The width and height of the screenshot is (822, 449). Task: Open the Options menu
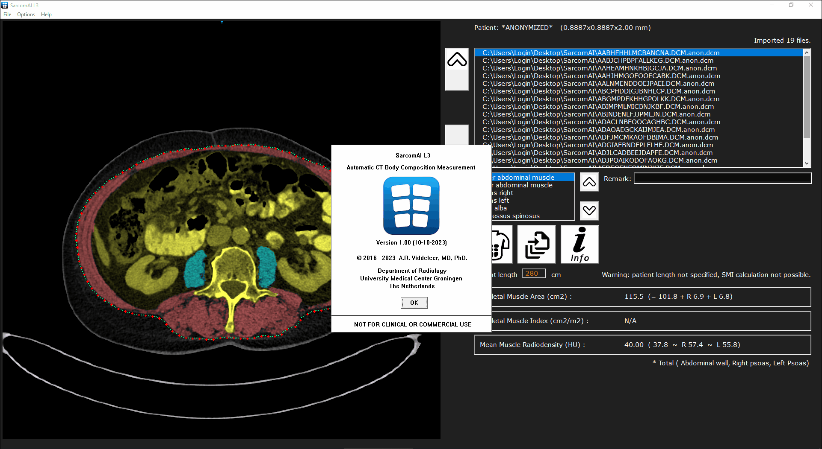[x=26, y=15]
